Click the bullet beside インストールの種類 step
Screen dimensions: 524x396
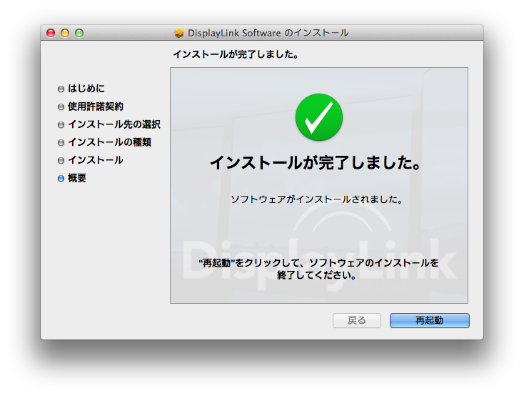pos(61,143)
